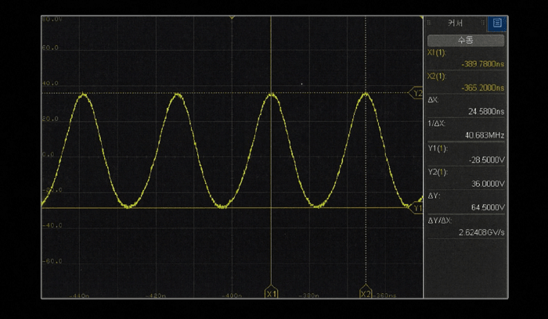Select Y1(1) value -28.5000V

(485, 159)
